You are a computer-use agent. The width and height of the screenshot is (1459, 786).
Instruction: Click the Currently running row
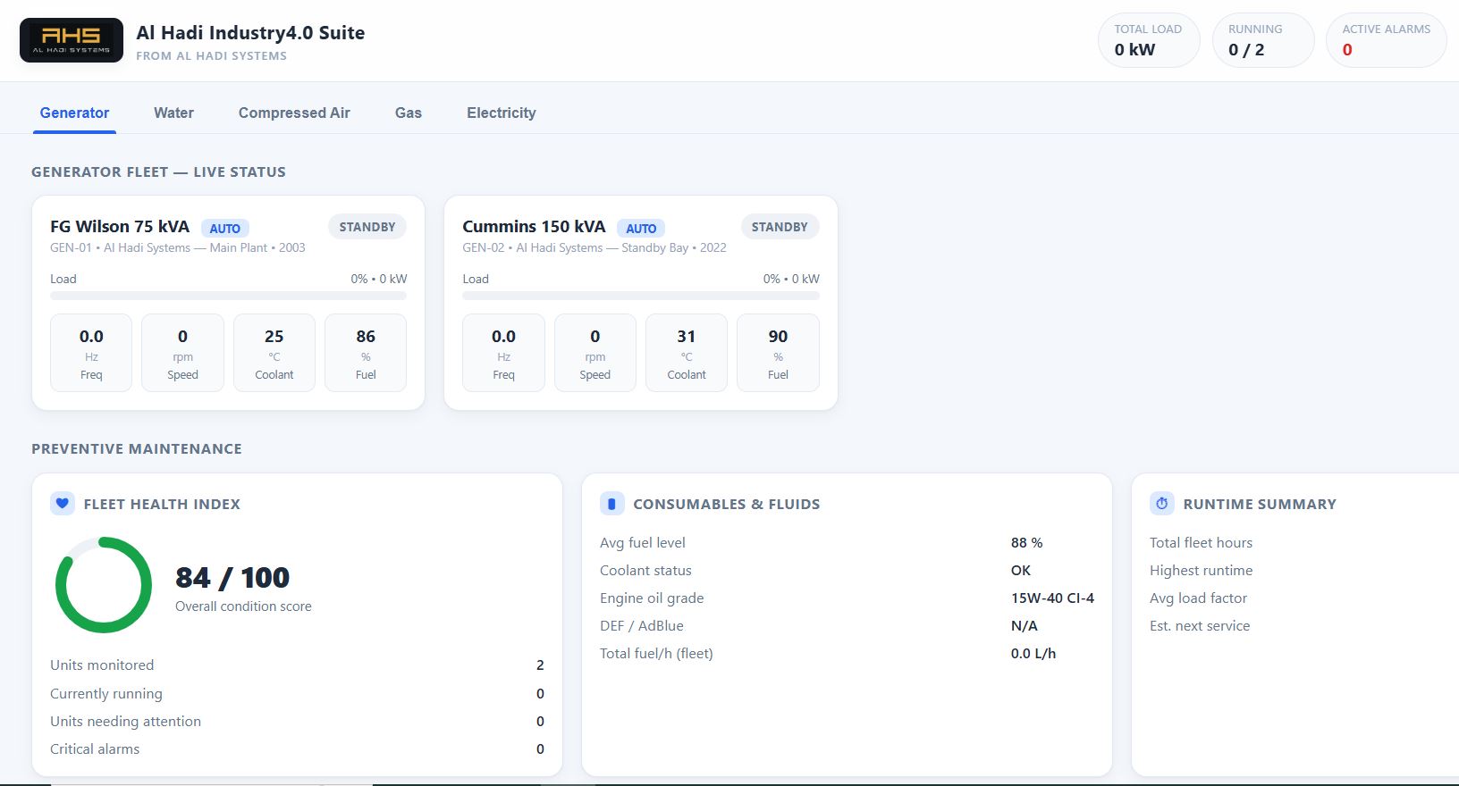tap(297, 694)
